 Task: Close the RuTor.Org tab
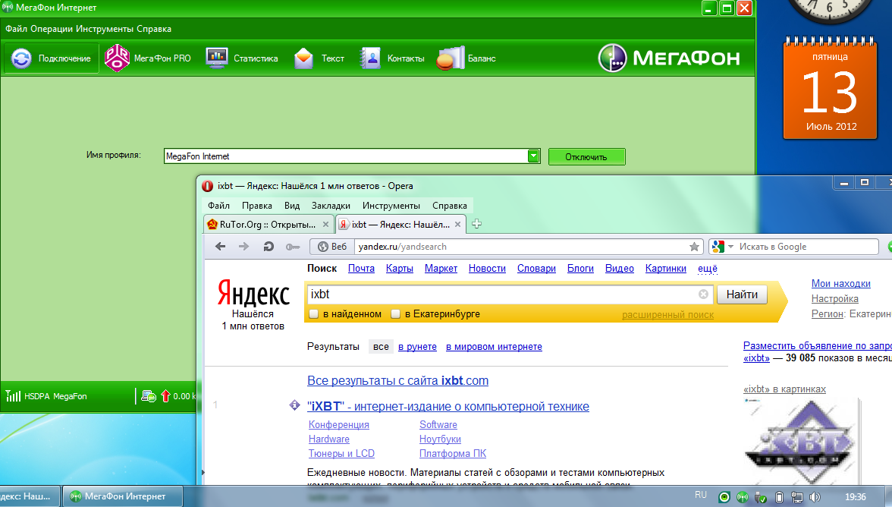(x=325, y=224)
